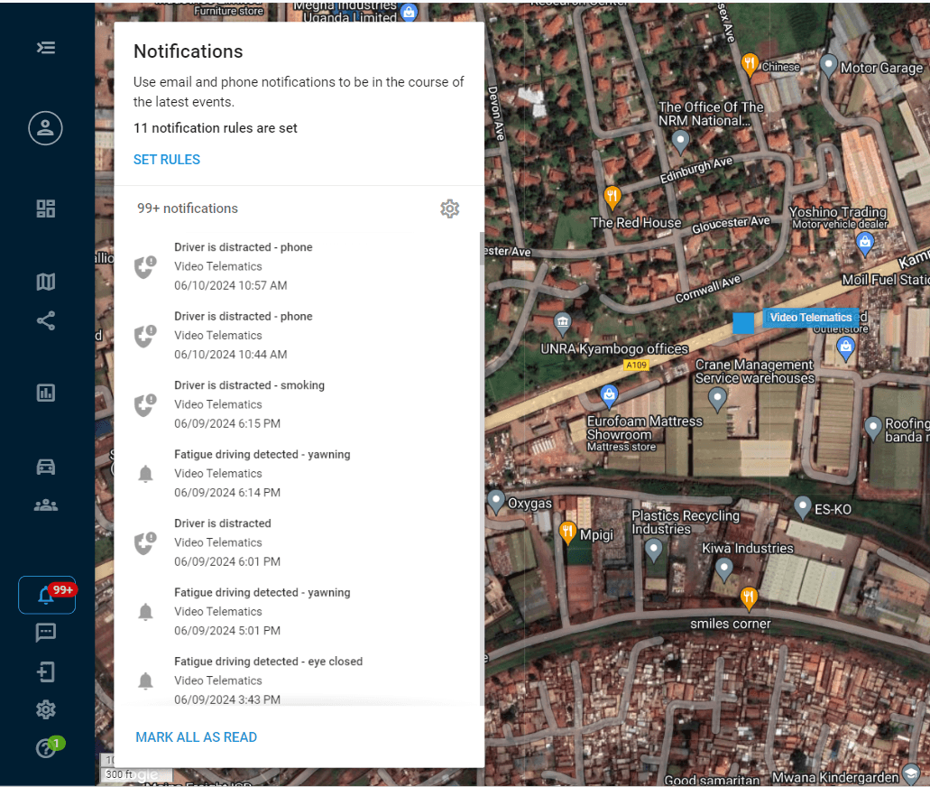Click bell icon of 6:14 PM yawning alert
This screenshot has width=930, height=787.
pyautogui.click(x=145, y=474)
